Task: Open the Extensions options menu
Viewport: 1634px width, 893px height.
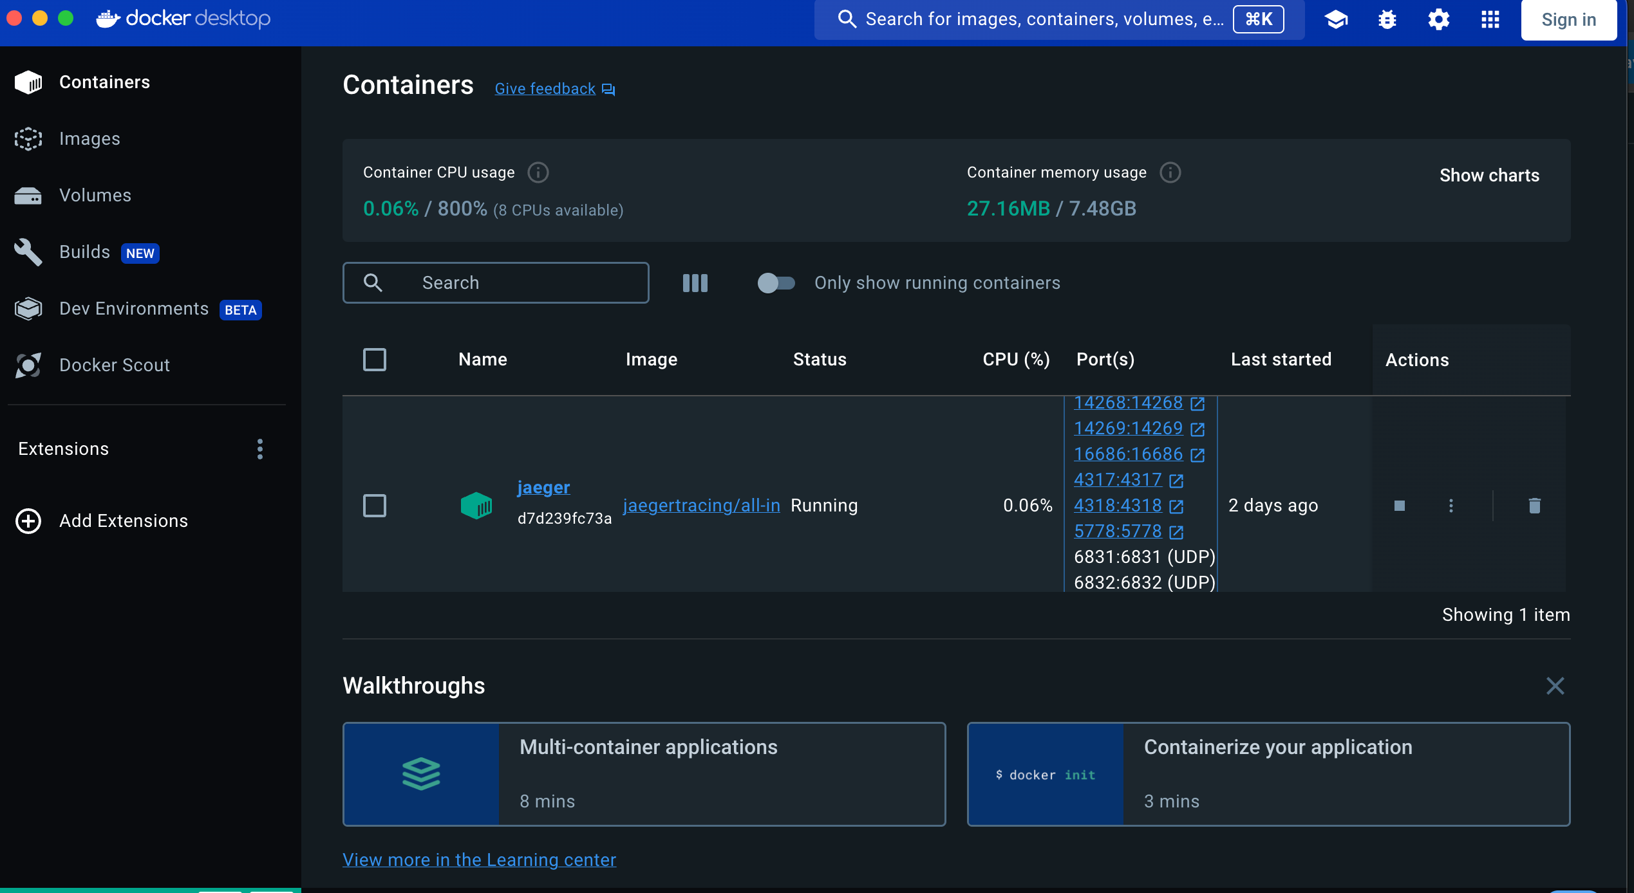Action: point(259,448)
